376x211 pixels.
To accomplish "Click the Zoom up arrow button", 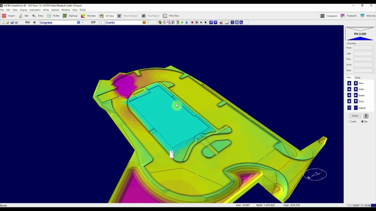I will coord(349,101).
